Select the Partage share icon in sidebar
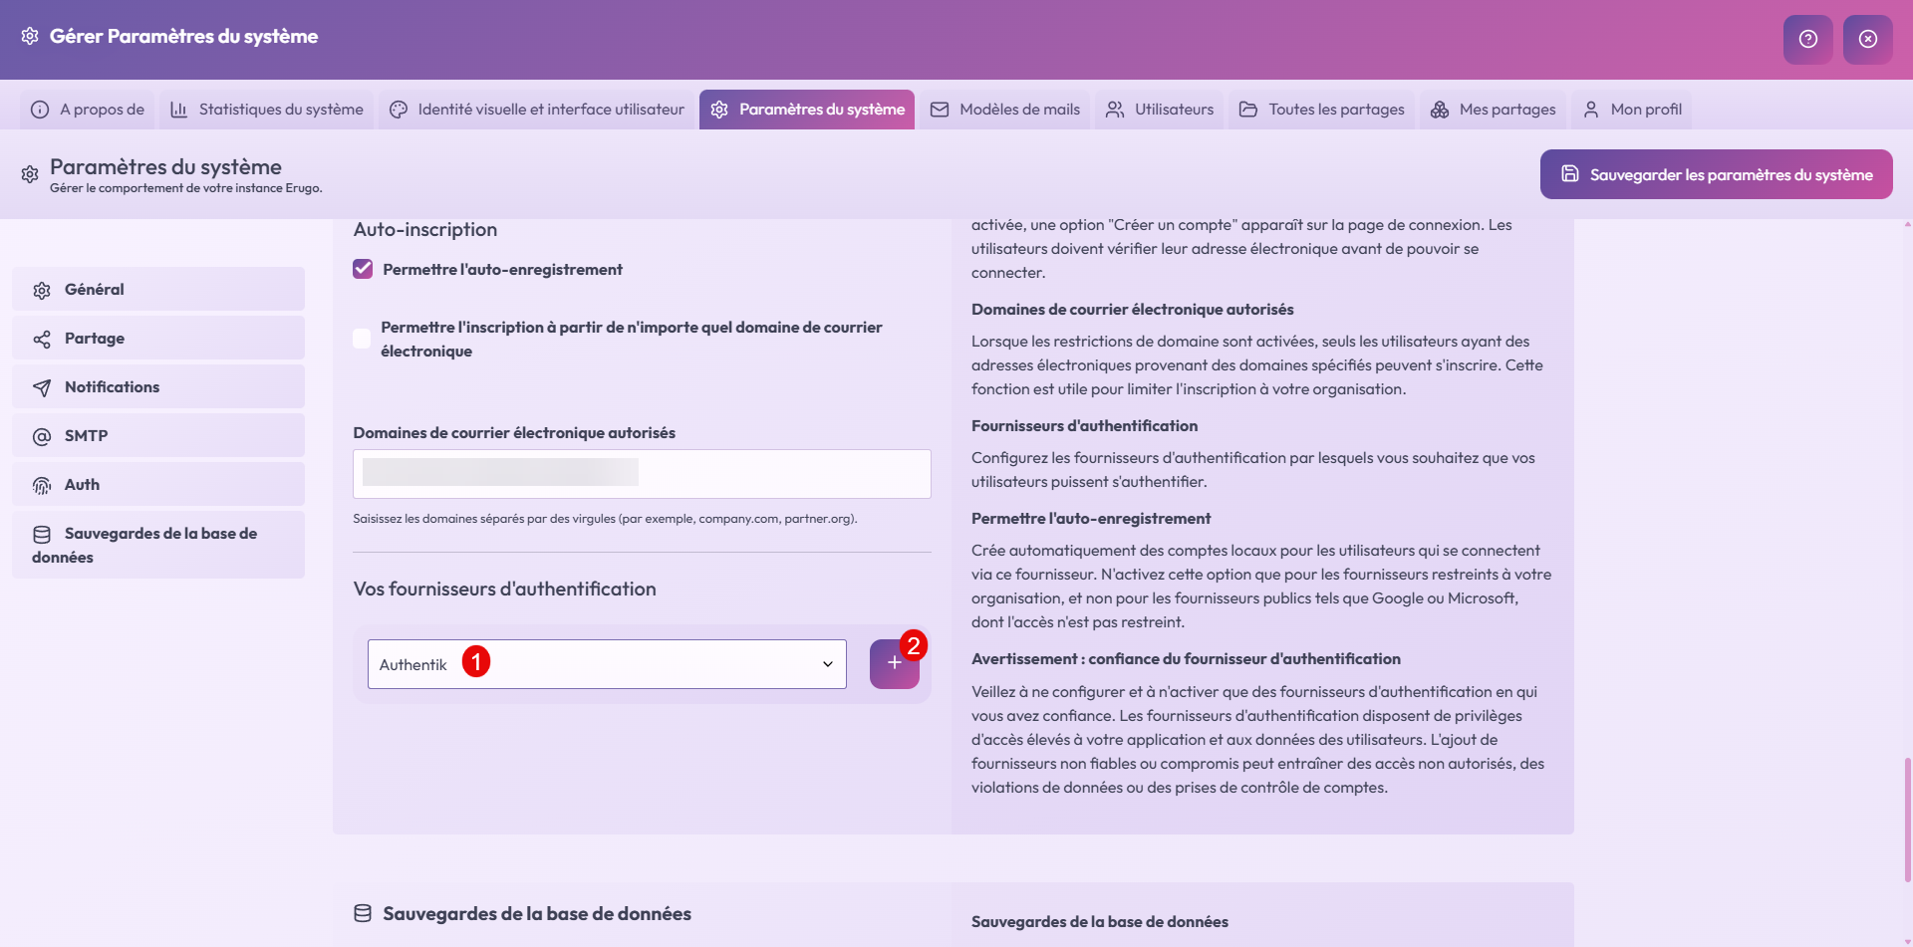 [x=42, y=339]
